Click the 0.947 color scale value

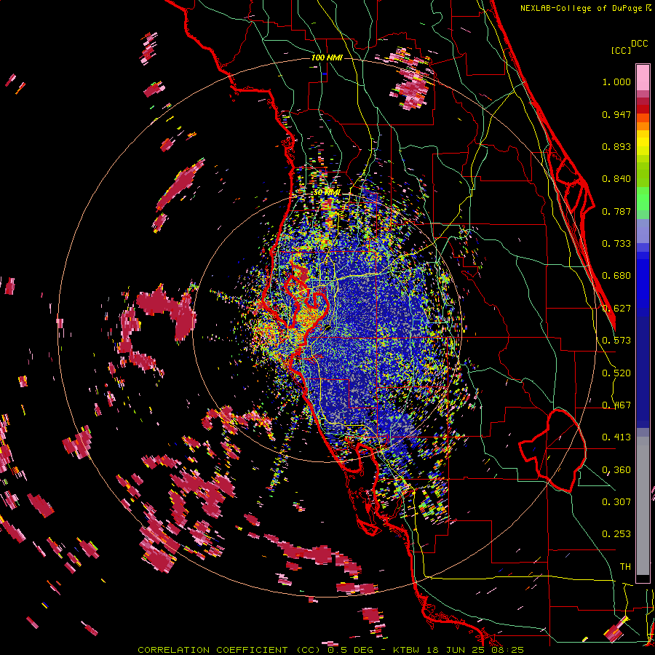click(616, 114)
